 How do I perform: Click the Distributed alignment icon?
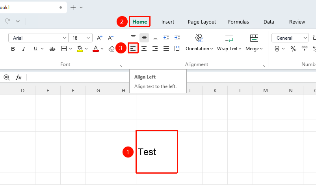tap(177, 48)
